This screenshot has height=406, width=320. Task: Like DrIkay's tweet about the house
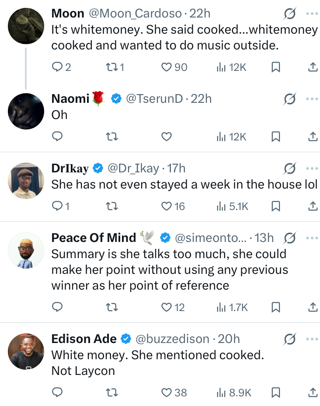(x=167, y=206)
